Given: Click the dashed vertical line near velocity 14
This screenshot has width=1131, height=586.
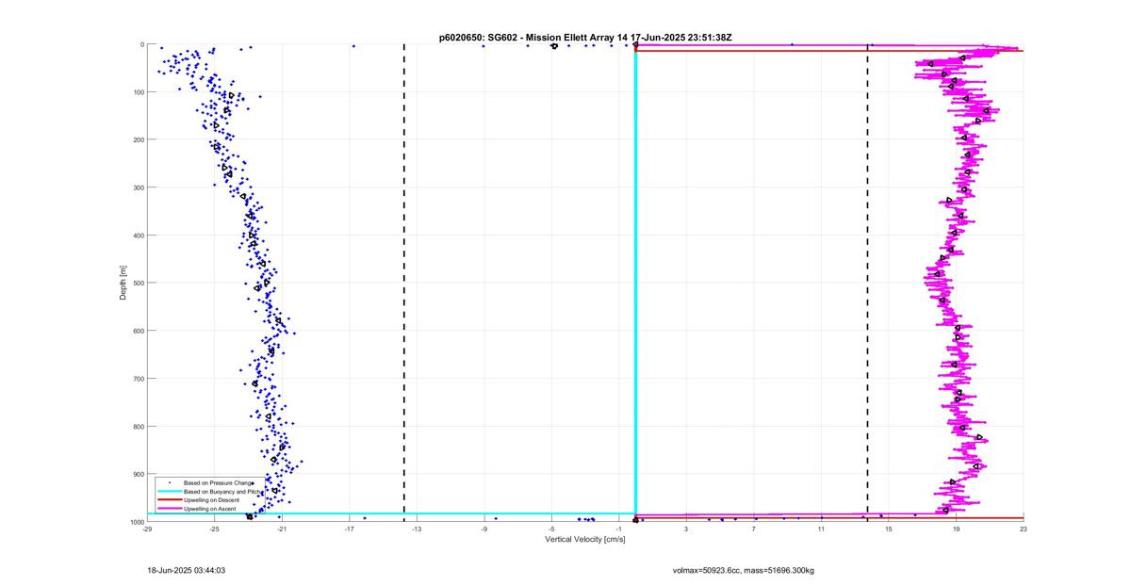Looking at the screenshot, I should pyautogui.click(x=867, y=283).
